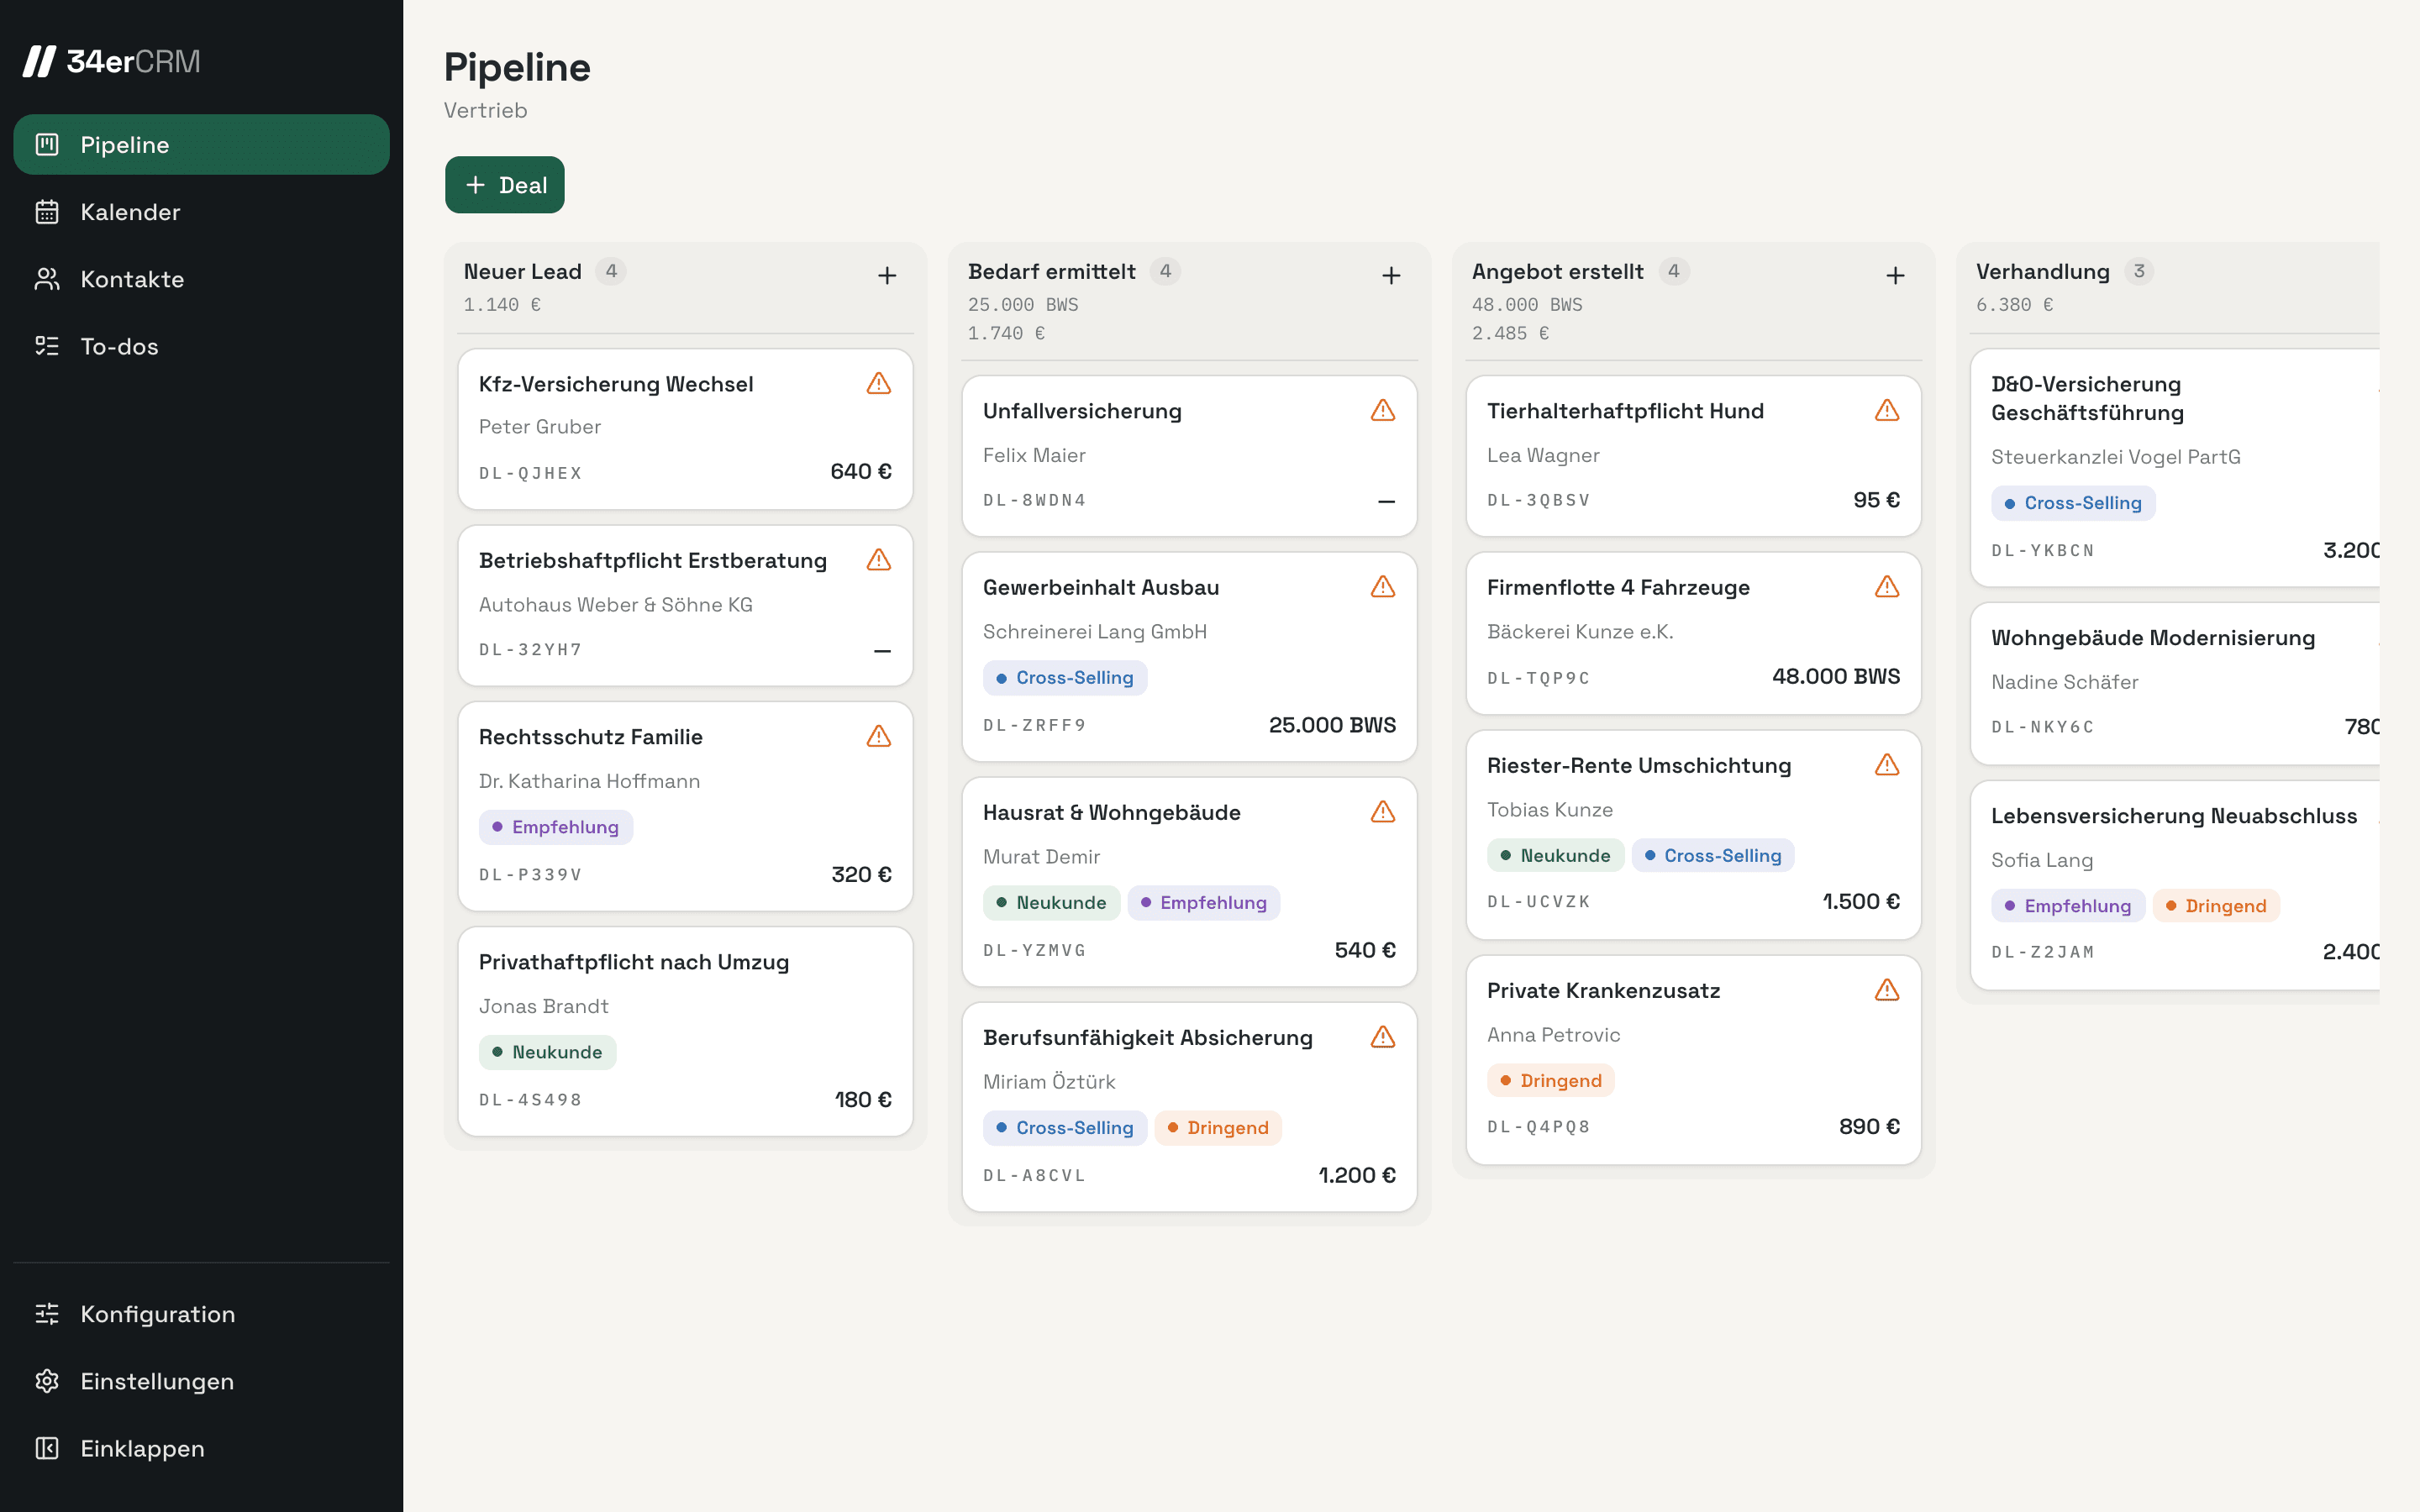
Task: Click contact Steuerkanzlei Vogel PartG
Action: pyautogui.click(x=2115, y=457)
